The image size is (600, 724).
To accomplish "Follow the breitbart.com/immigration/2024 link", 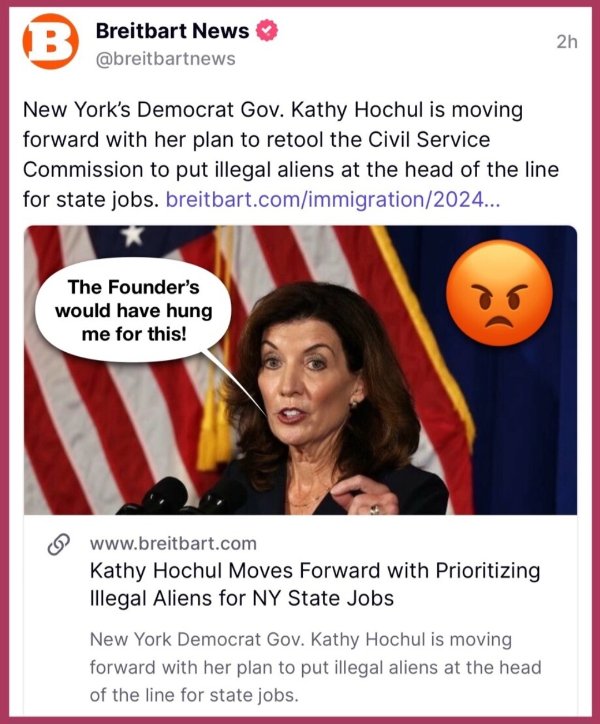I will click(333, 199).
